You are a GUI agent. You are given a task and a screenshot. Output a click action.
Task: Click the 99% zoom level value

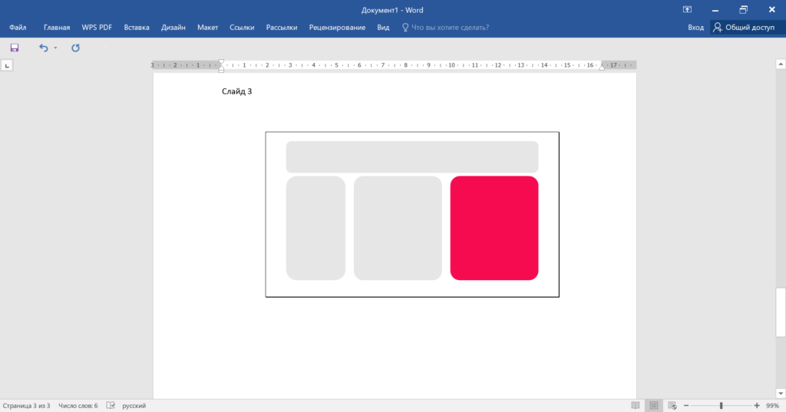click(772, 406)
